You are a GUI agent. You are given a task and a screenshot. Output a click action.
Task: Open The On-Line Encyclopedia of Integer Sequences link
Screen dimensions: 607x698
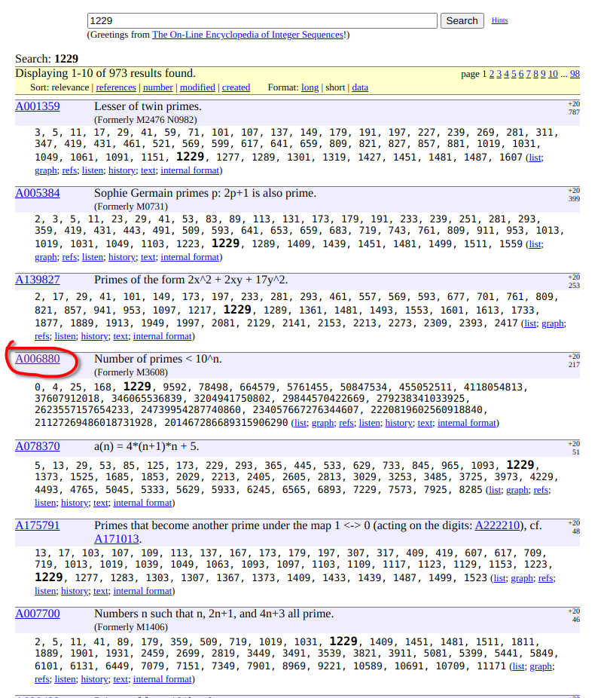pyautogui.click(x=248, y=35)
